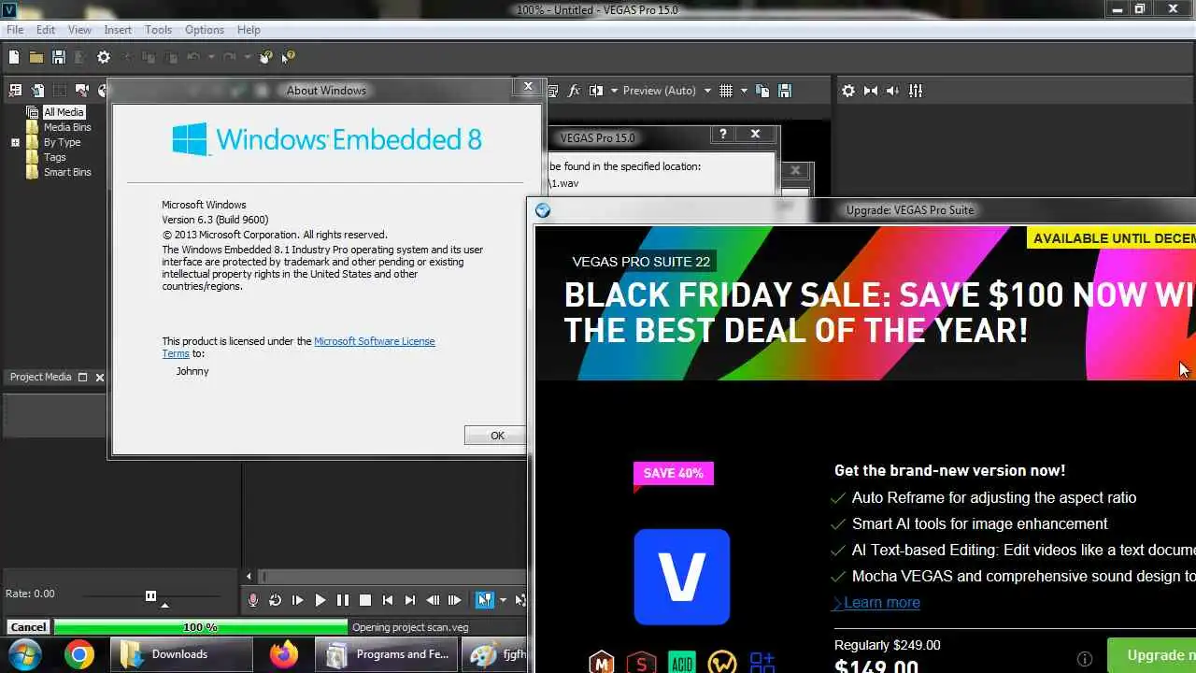Open overlays grid dropdown arrow
This screenshot has height=673, width=1196.
tap(744, 91)
